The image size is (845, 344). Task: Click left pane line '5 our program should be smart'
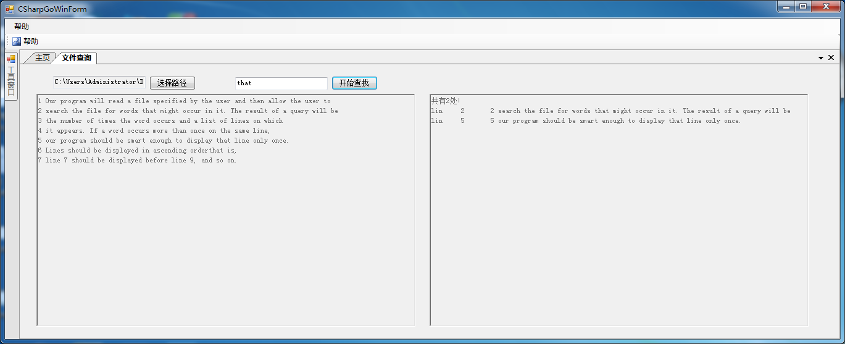click(164, 141)
